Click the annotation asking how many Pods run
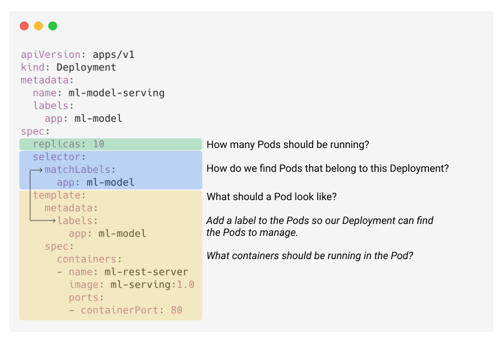 [x=287, y=145]
